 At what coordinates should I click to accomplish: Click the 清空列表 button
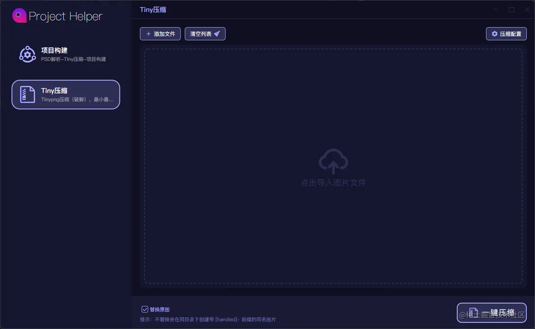(205, 34)
